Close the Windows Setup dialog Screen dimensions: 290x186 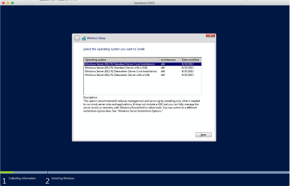click(x=210, y=35)
